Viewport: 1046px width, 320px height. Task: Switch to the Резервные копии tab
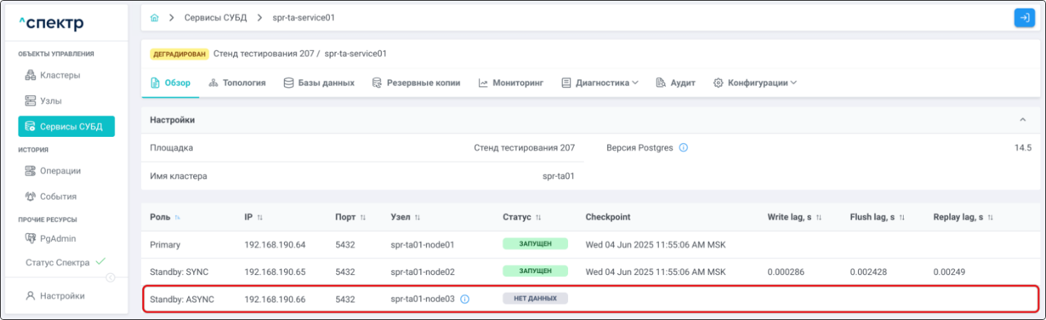(416, 83)
